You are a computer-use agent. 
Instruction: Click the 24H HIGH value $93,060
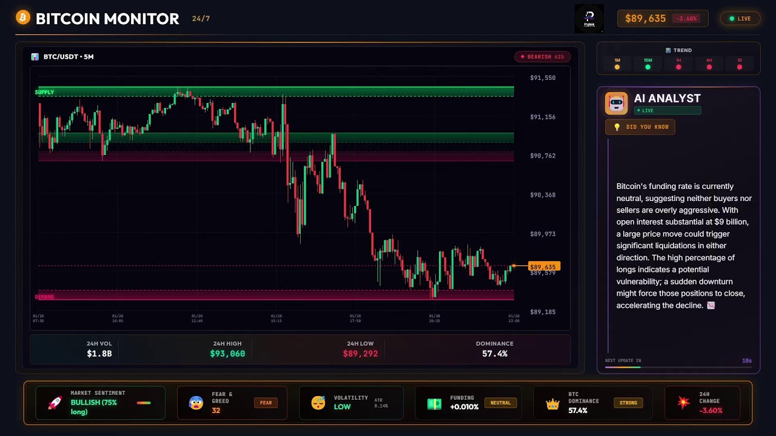227,354
